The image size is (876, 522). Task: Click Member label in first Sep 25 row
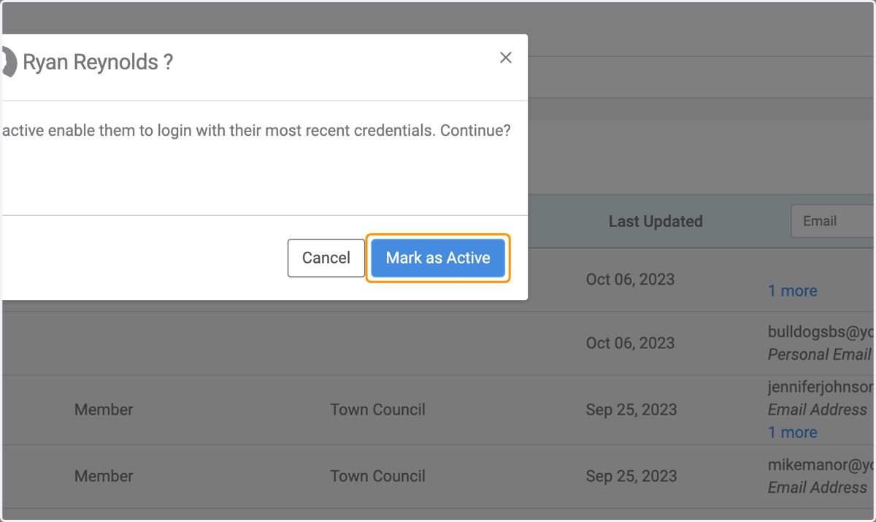104,410
